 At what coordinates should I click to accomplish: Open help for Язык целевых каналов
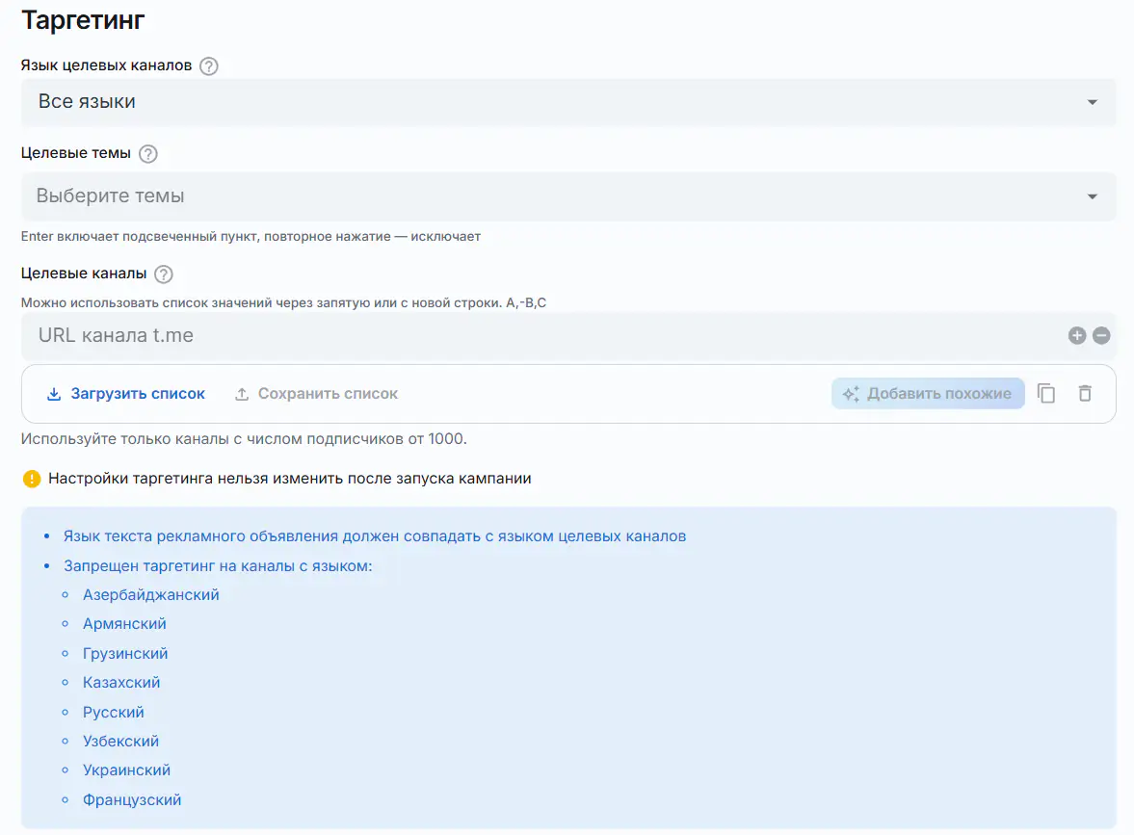[x=208, y=65]
